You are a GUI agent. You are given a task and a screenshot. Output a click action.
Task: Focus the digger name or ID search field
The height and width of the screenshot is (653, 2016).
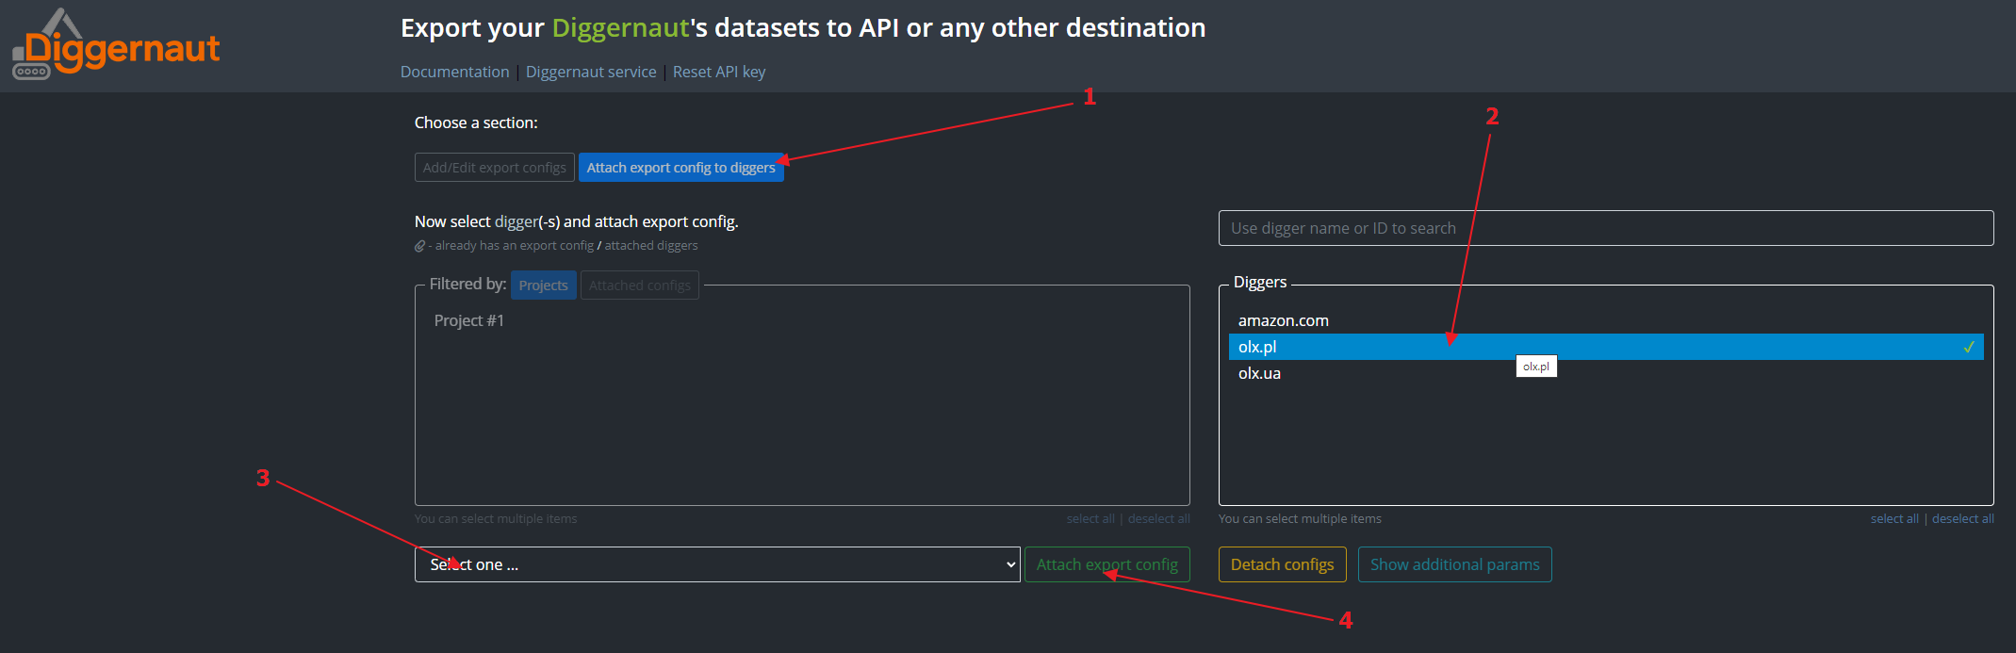click(1606, 228)
